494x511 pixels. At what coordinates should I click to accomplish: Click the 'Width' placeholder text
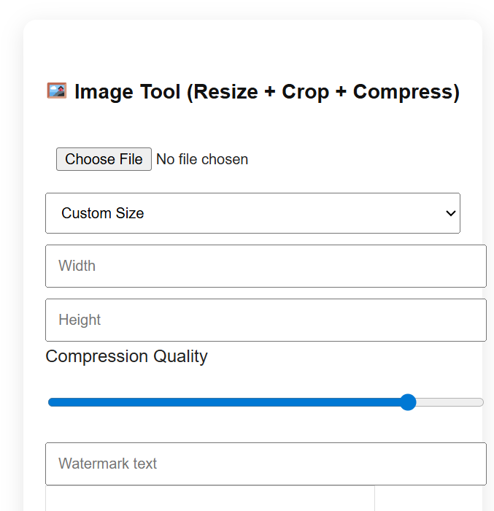[x=77, y=266]
